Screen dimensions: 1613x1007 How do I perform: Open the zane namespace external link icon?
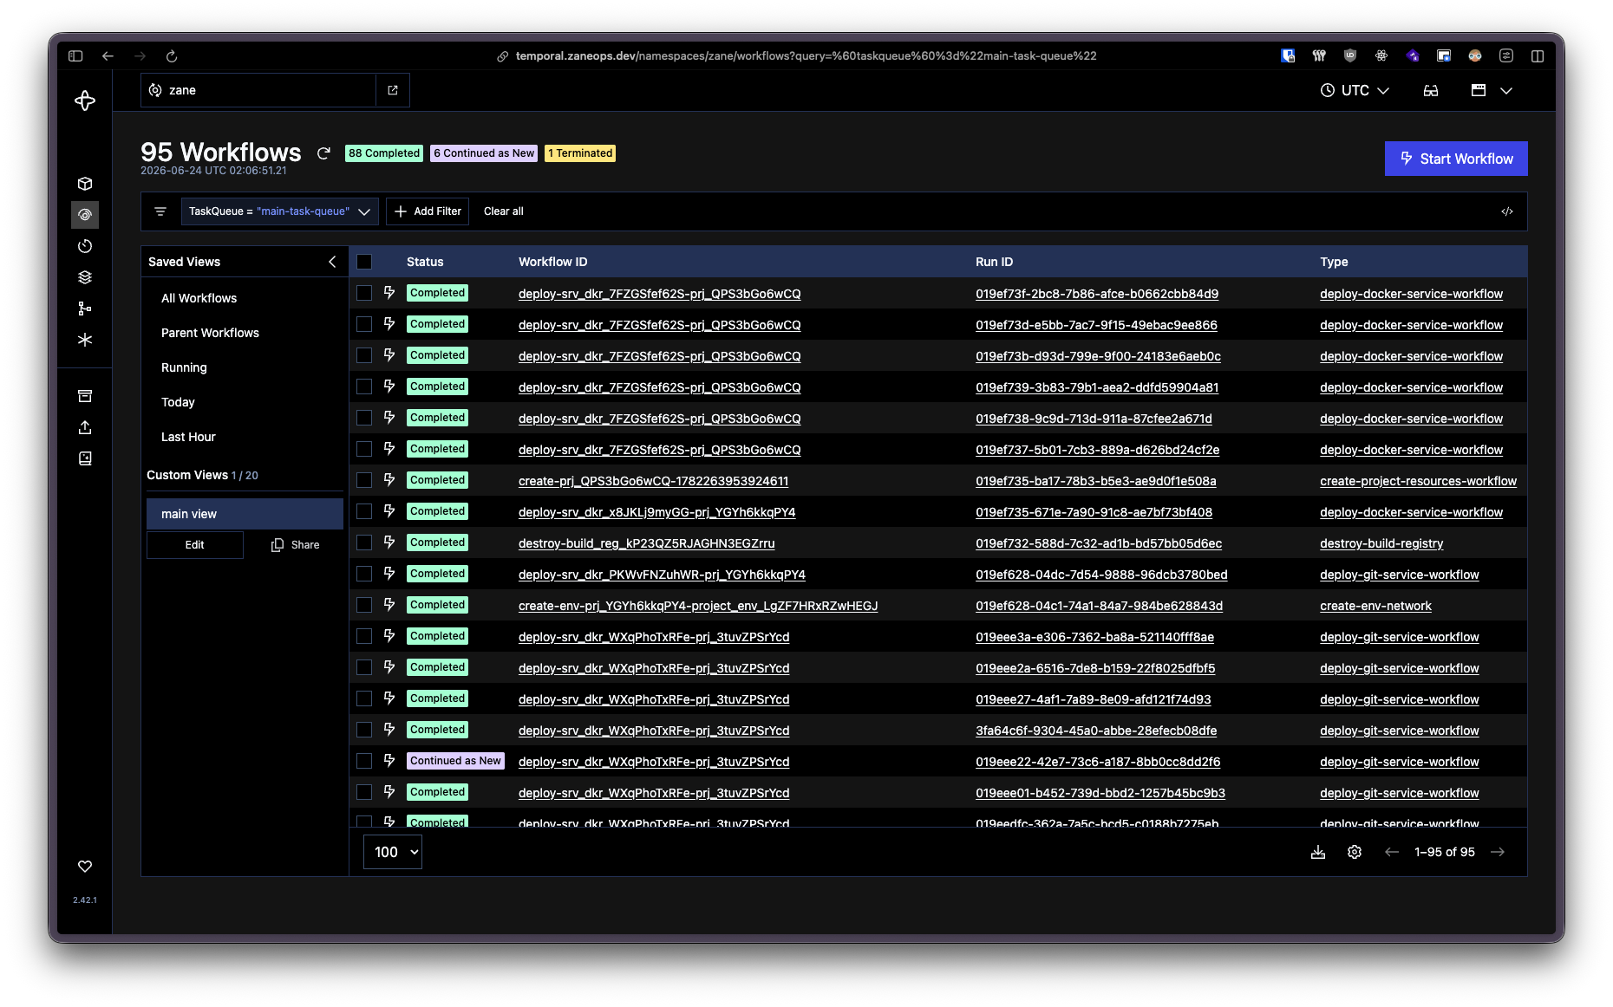(x=392, y=90)
